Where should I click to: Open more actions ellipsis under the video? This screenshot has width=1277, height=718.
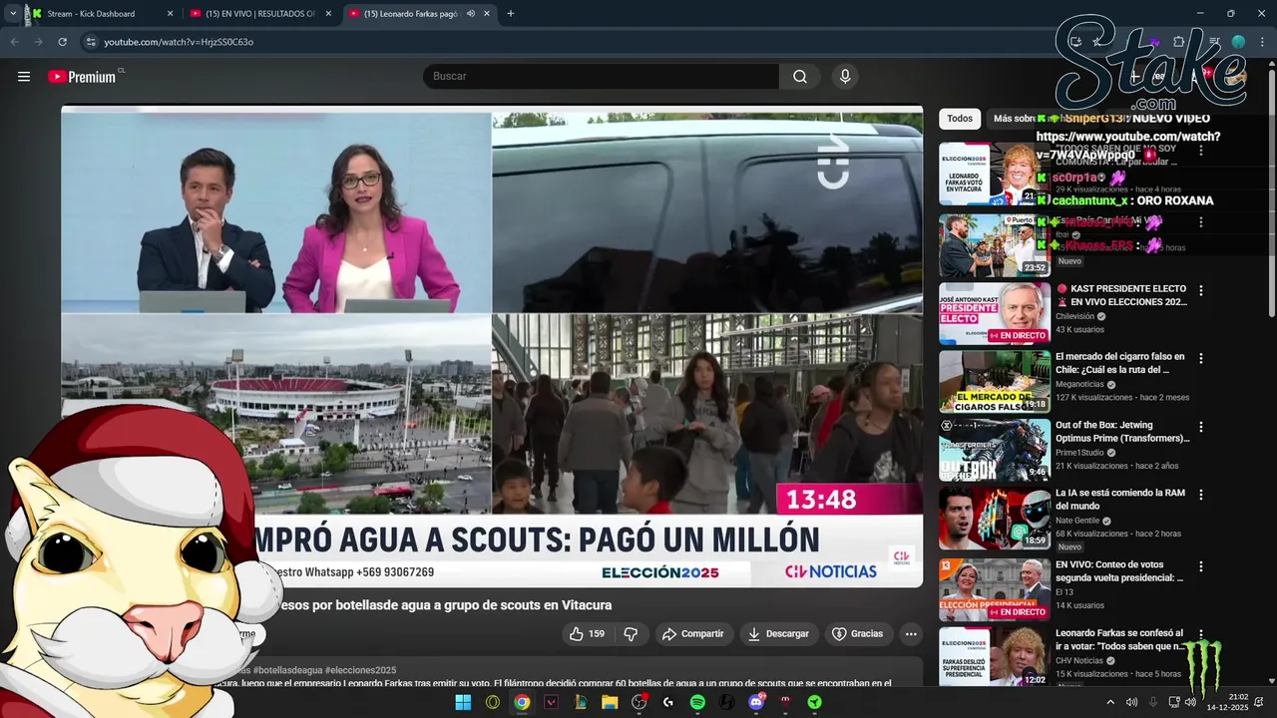pyautogui.click(x=910, y=633)
